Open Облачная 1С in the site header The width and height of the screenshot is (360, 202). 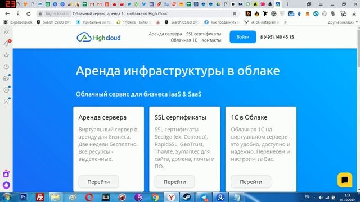(x=184, y=40)
